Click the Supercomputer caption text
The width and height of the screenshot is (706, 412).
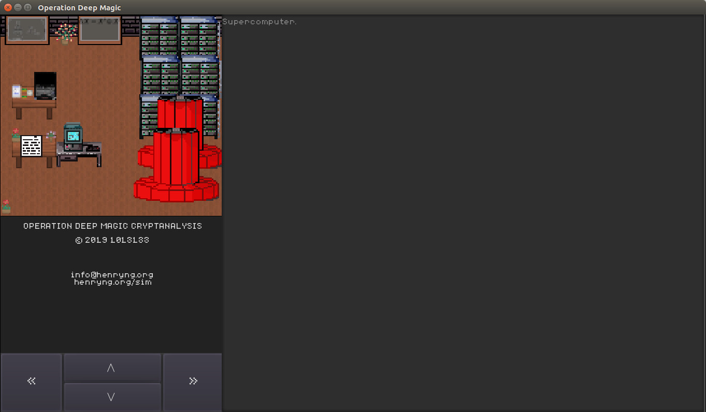point(260,21)
